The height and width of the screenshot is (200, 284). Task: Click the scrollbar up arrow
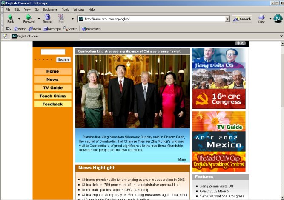point(282,44)
